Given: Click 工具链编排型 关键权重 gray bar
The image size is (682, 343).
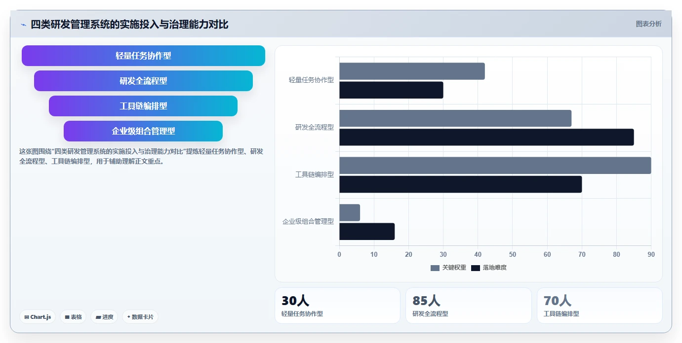Looking at the screenshot, I should (495, 166).
